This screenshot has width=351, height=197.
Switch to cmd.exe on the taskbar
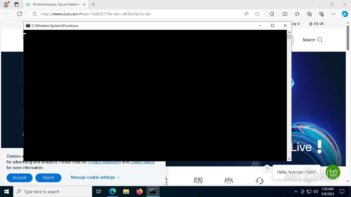click(153, 192)
